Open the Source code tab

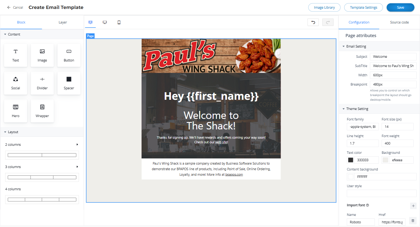coord(399,22)
